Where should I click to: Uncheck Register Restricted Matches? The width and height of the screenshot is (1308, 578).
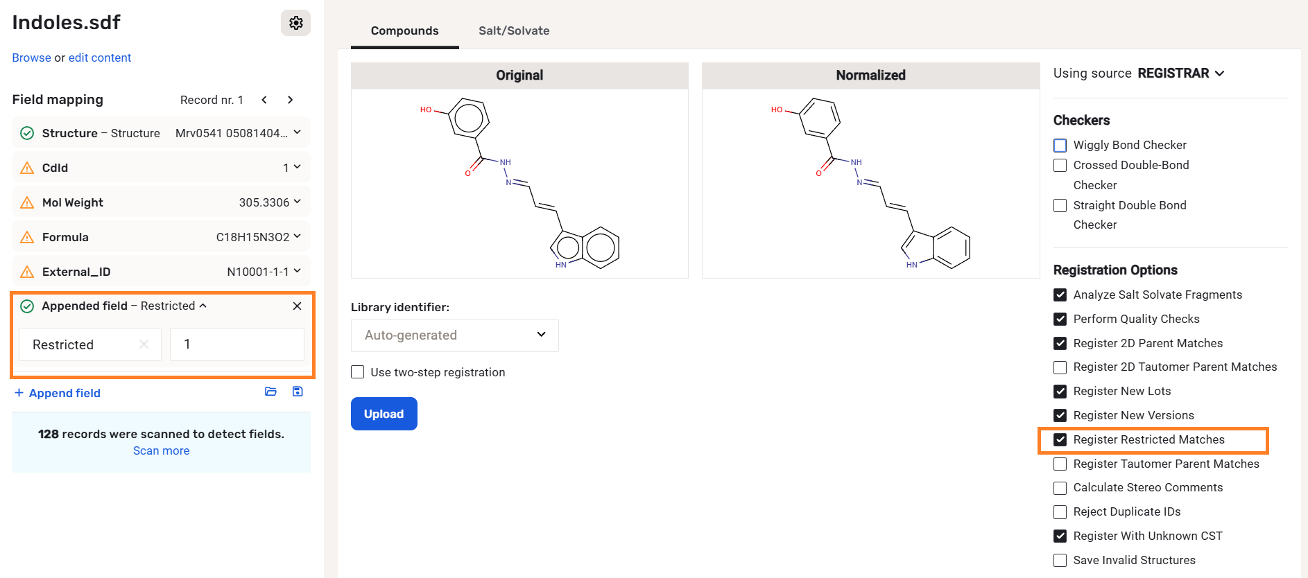[x=1060, y=439]
